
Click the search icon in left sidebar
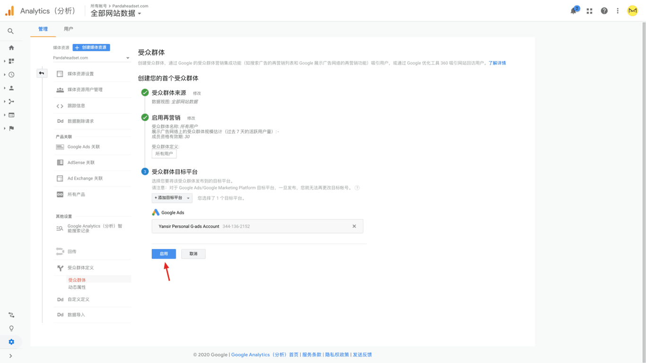(10, 31)
